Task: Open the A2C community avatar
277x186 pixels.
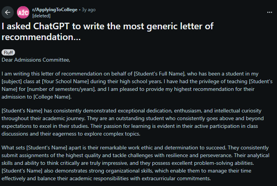Action: 23,12
